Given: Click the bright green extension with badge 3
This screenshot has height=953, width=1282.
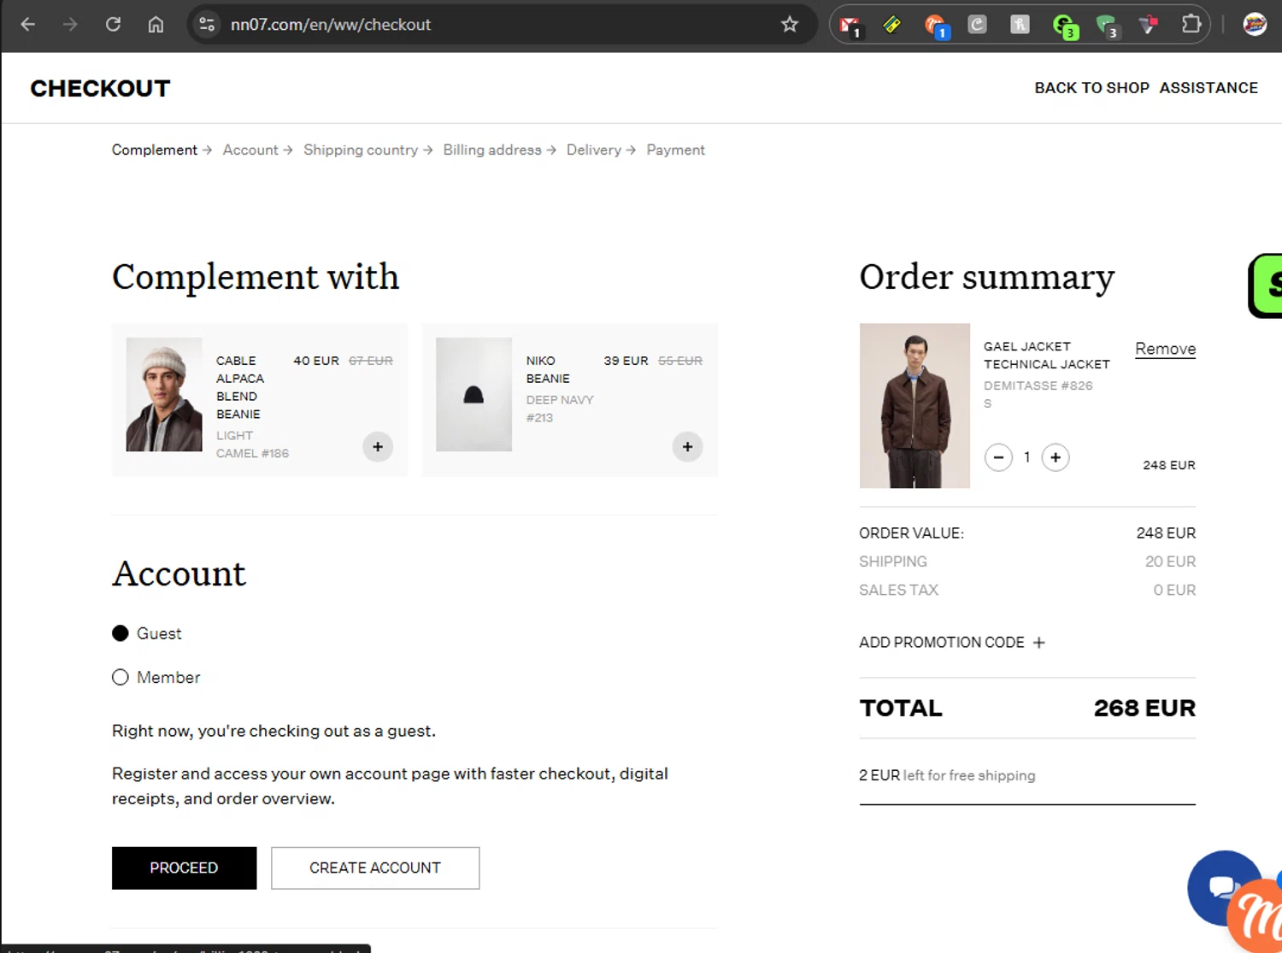Looking at the screenshot, I should pyautogui.click(x=1065, y=26).
